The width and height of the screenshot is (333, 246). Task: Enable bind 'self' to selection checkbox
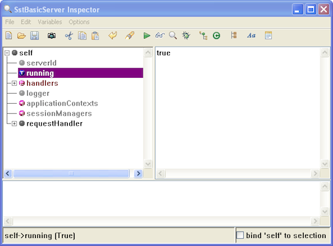point(240,235)
